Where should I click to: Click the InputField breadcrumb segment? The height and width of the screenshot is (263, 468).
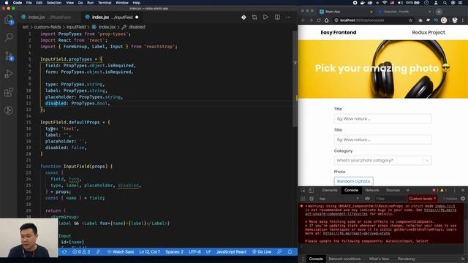click(x=76, y=27)
